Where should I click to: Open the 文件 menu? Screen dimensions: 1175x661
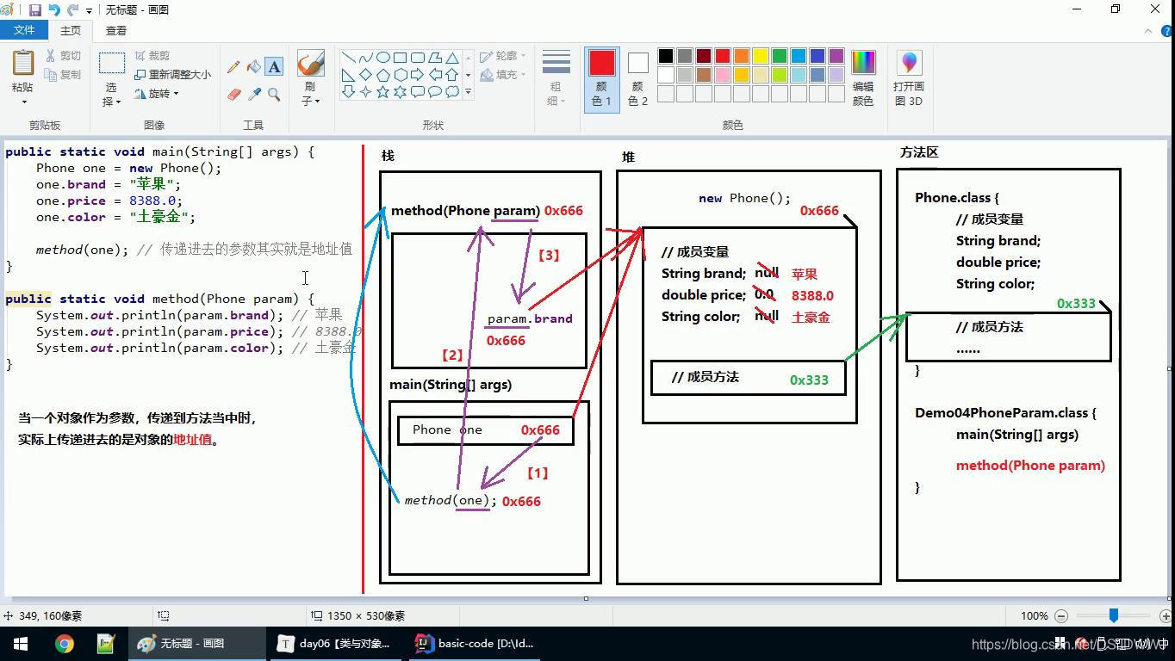pos(25,29)
